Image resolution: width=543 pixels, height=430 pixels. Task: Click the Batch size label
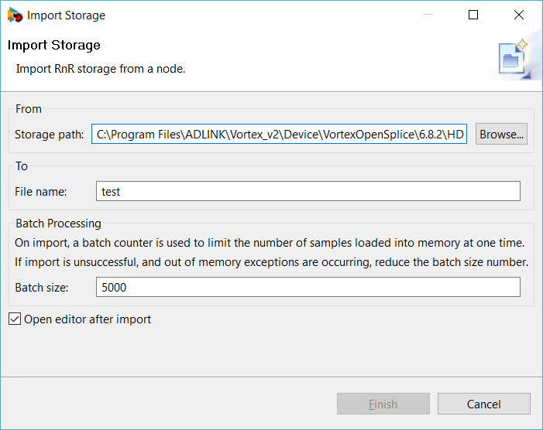point(42,288)
